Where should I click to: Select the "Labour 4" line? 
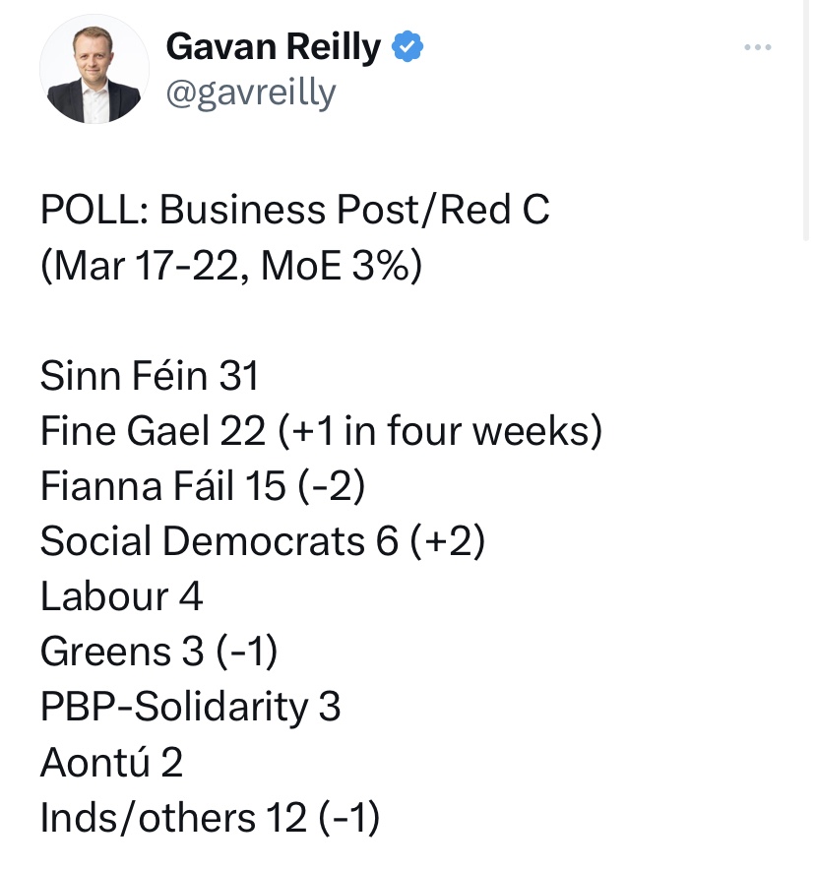[x=121, y=596]
